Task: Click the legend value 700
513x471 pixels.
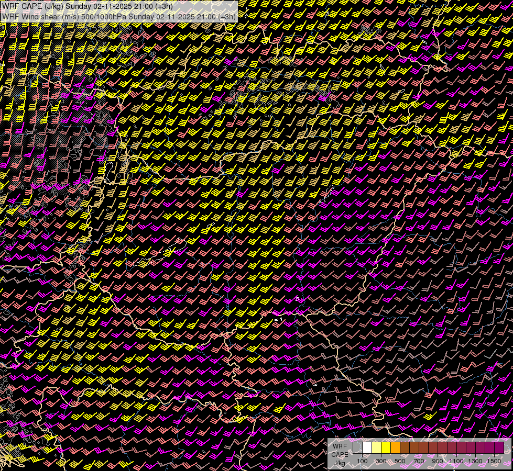Action: click(x=419, y=461)
